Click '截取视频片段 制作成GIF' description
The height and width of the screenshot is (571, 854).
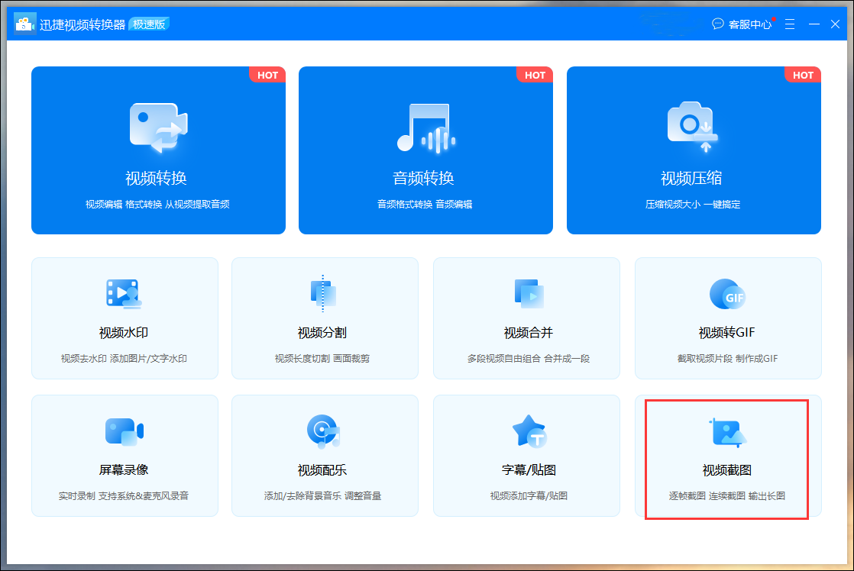coord(728,359)
